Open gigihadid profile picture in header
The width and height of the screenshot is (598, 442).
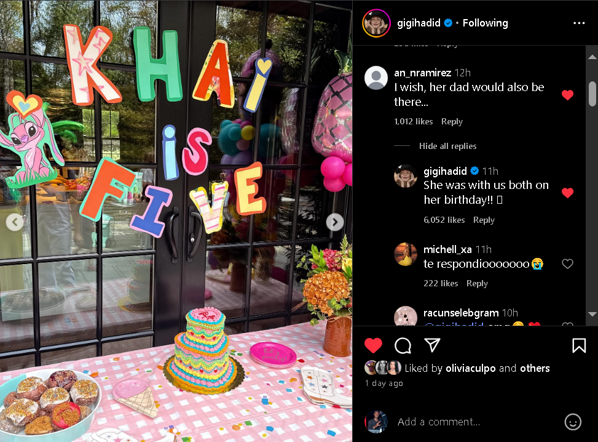click(376, 23)
